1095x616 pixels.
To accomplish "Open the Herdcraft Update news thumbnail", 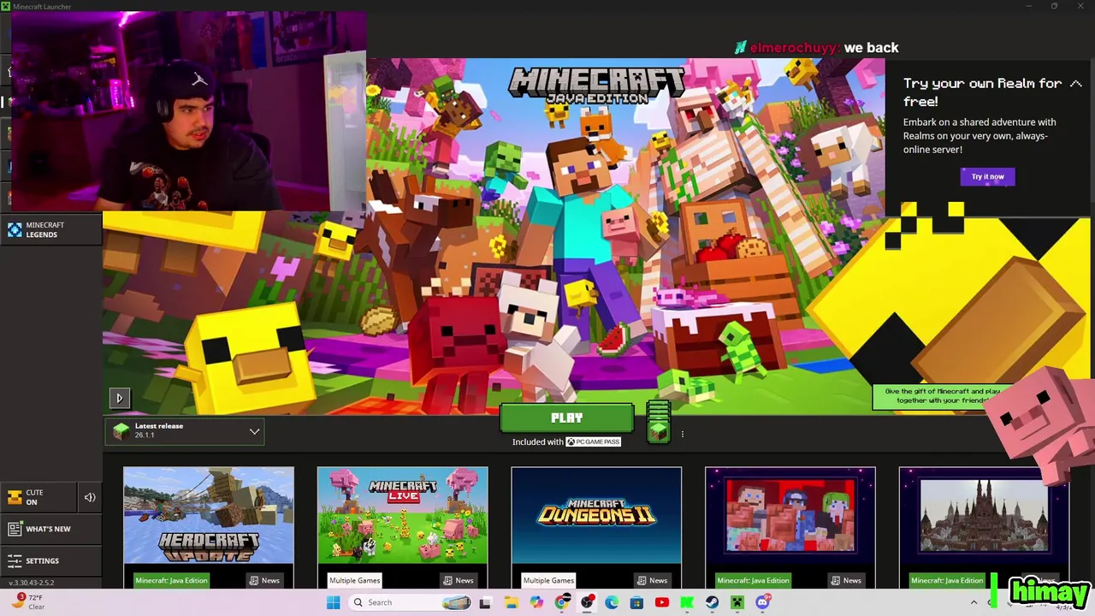I will (209, 515).
